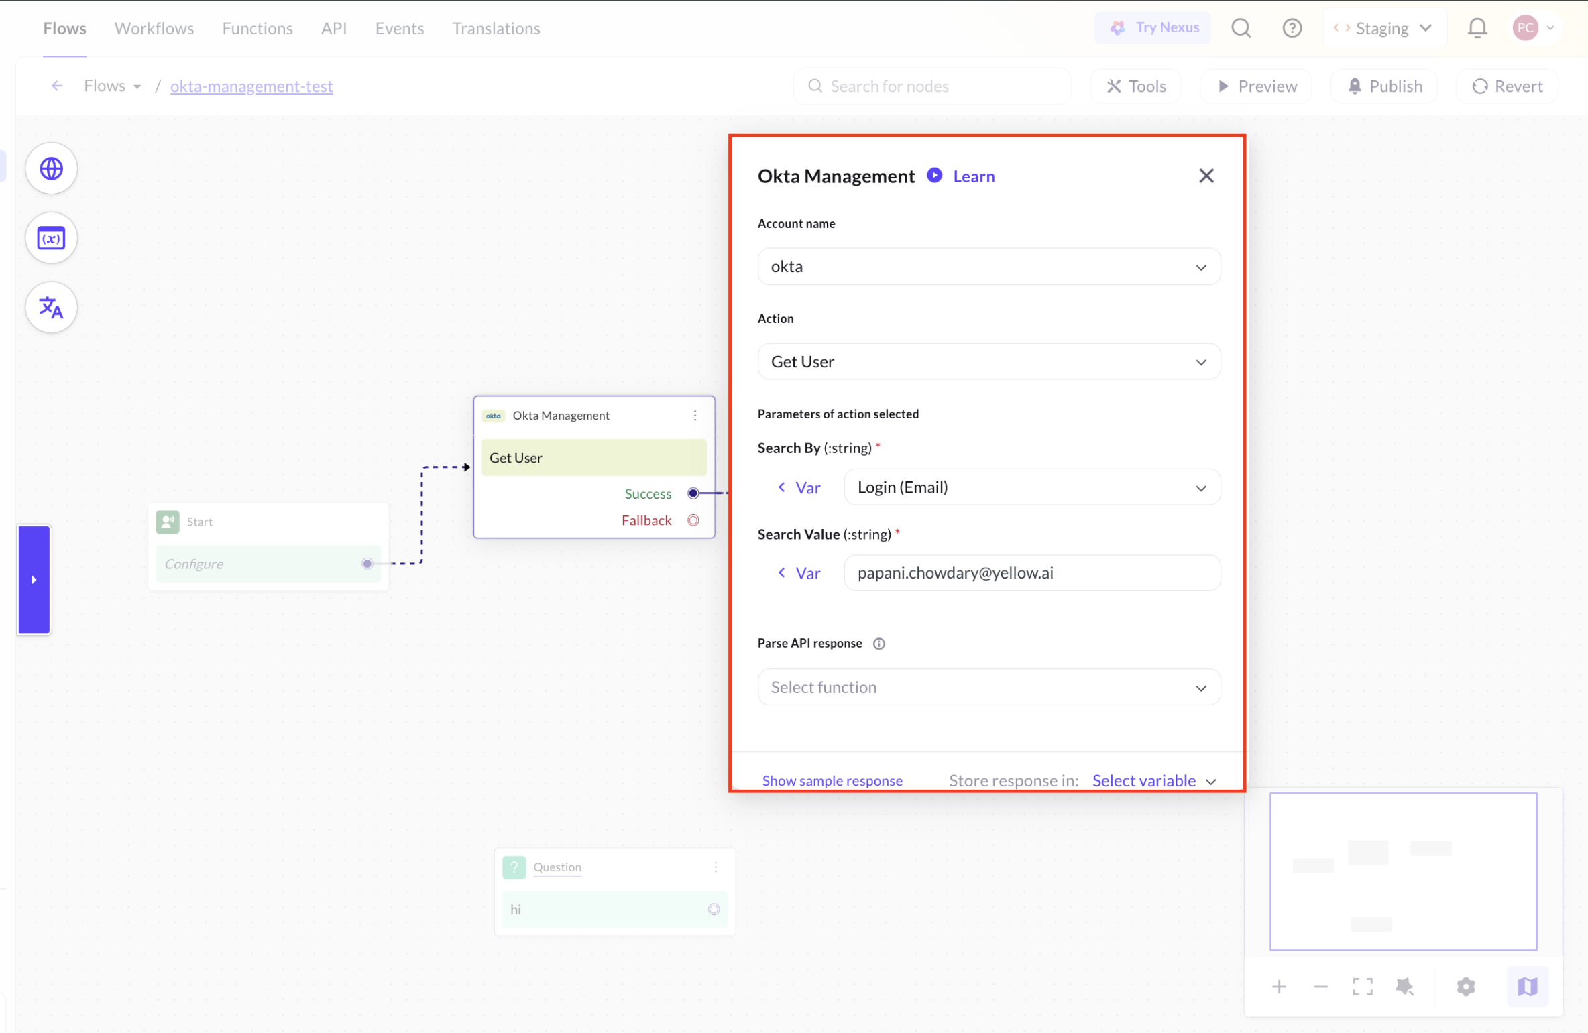Open the Tools button
Viewport: 1588px width, 1033px height.
point(1136,86)
